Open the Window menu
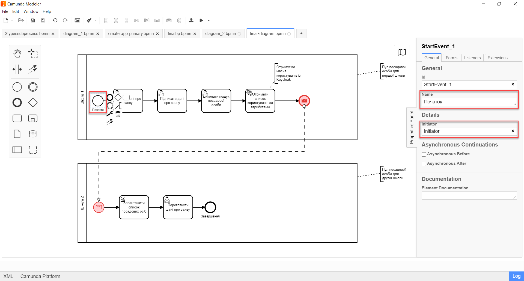The width and height of the screenshot is (524, 281). pos(31,11)
